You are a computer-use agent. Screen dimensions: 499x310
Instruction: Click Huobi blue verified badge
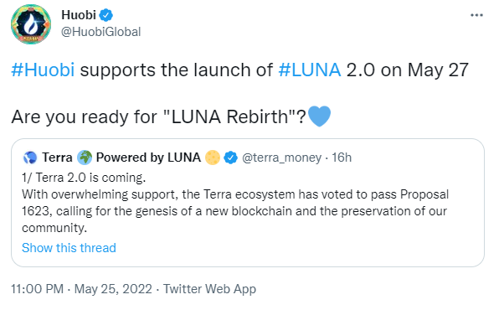(x=106, y=15)
